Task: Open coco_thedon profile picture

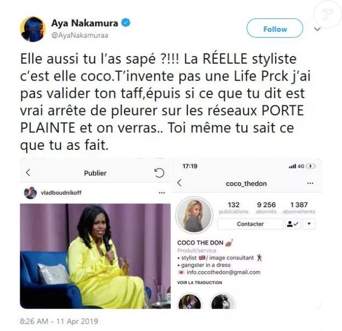Action: tap(195, 215)
